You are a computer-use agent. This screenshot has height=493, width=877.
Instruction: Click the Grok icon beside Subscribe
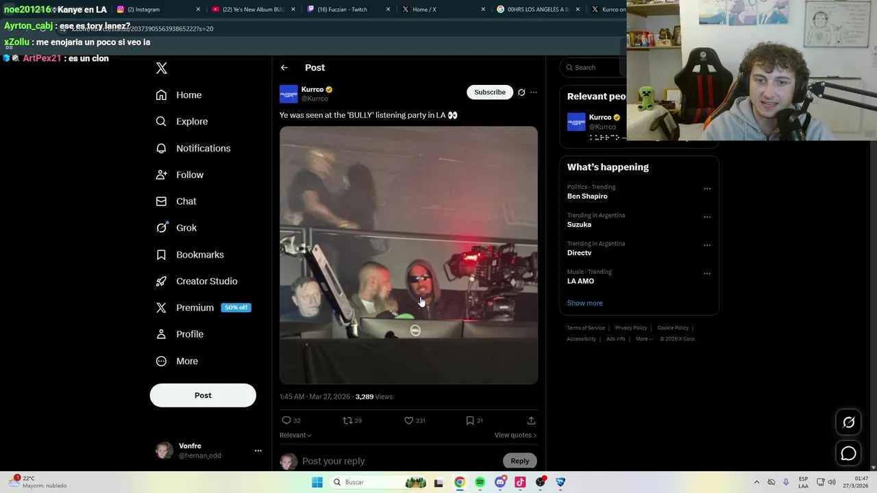click(521, 92)
